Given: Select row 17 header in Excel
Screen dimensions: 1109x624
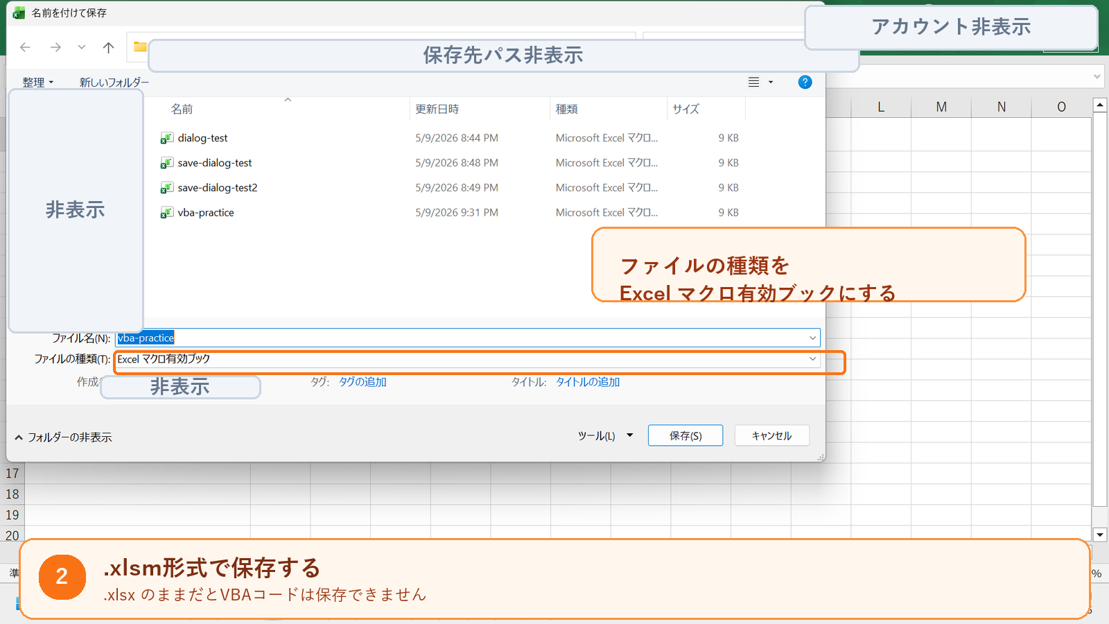Looking at the screenshot, I should click(12, 474).
